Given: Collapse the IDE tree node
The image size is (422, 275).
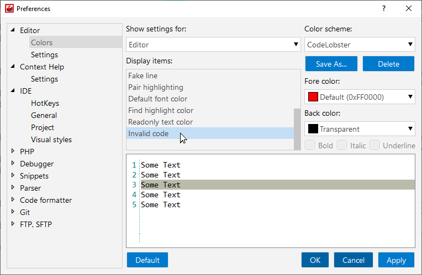Looking at the screenshot, I should click(x=13, y=91).
